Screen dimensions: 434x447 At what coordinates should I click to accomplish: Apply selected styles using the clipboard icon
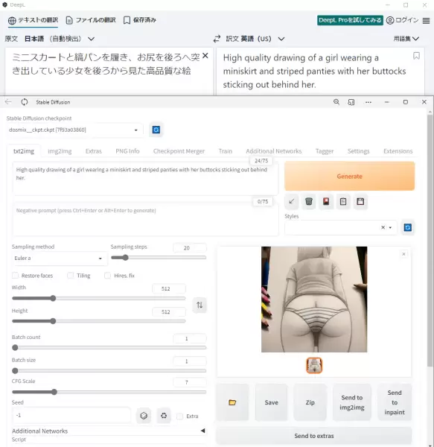click(343, 202)
